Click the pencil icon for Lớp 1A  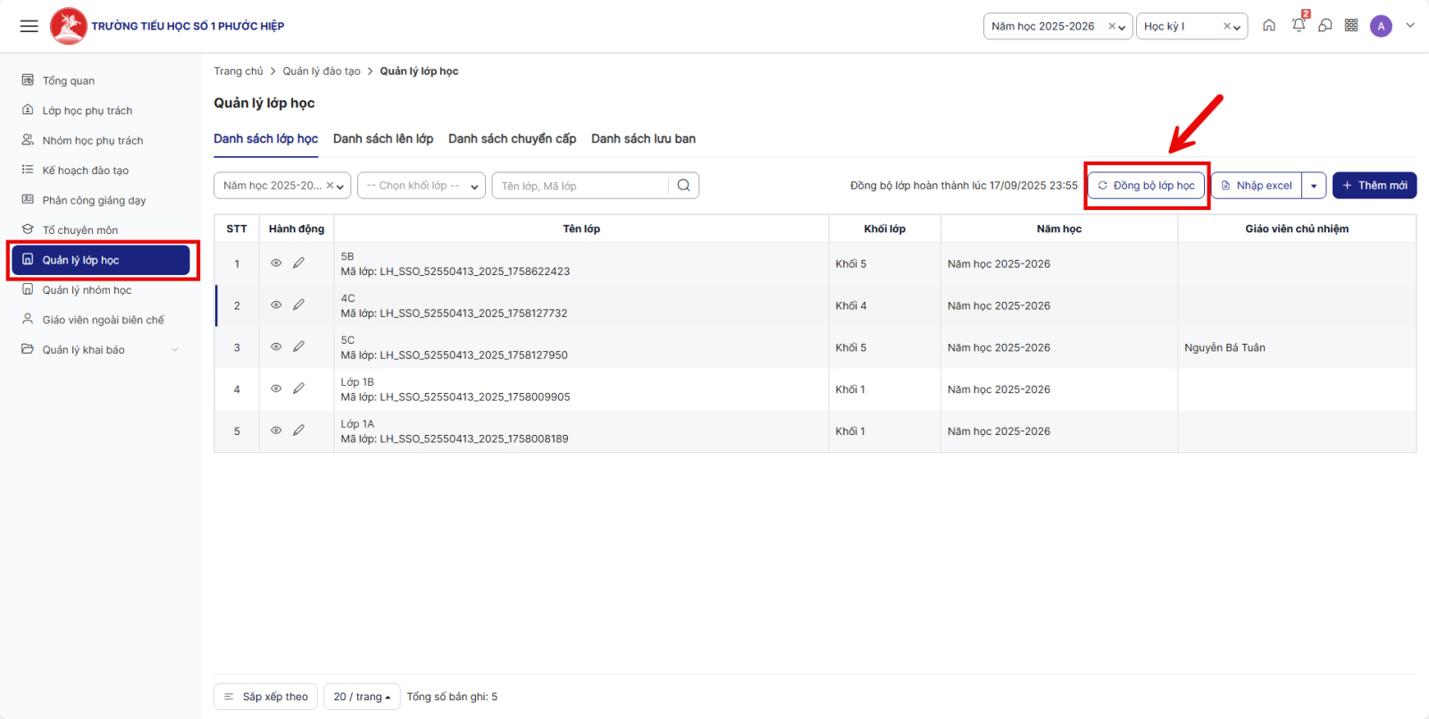pyautogui.click(x=298, y=431)
